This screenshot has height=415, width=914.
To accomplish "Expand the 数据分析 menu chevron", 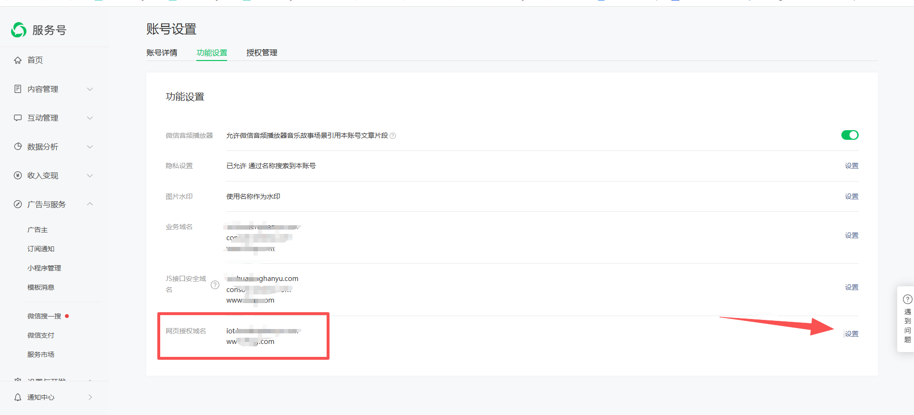I will tap(90, 147).
